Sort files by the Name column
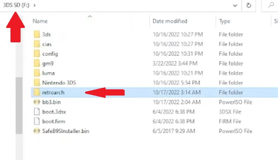Screen dimensions: 278x160 point(40,21)
